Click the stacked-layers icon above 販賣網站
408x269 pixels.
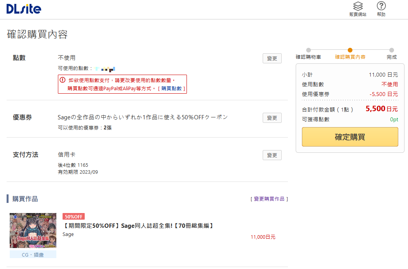pos(357,6)
